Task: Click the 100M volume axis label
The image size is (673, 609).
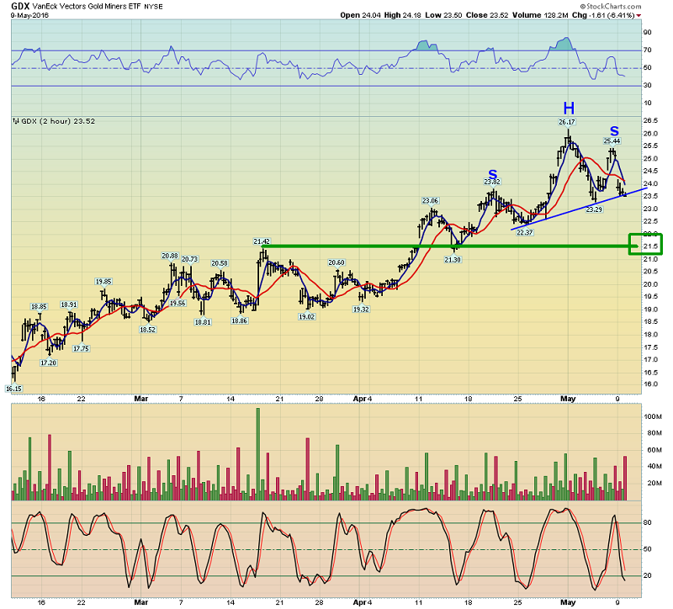Action: (x=653, y=416)
